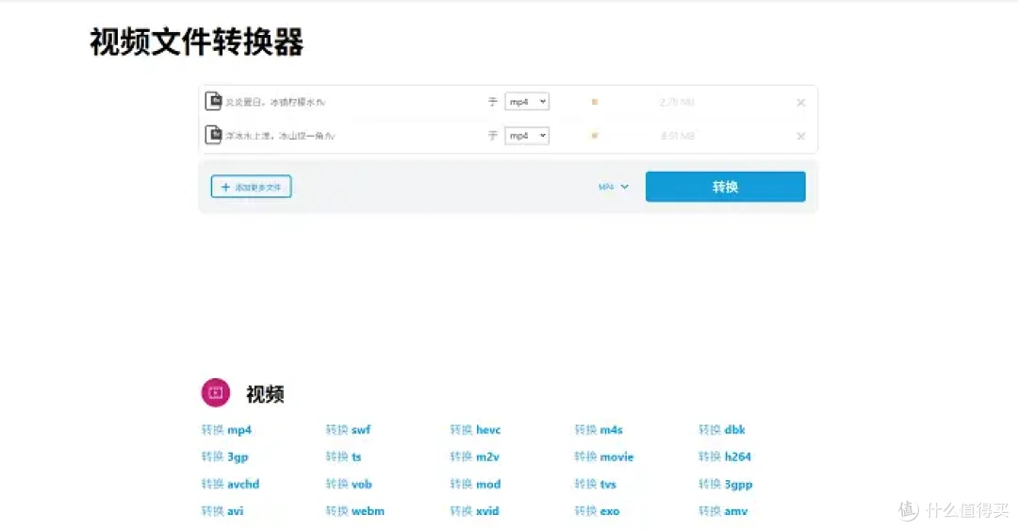
Task: Open the 转换 h264 link
Action: tap(725, 456)
